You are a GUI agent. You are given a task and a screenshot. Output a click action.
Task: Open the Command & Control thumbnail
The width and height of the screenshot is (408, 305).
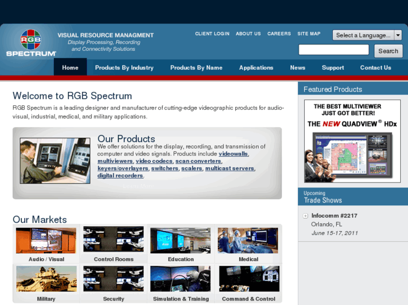(249, 279)
